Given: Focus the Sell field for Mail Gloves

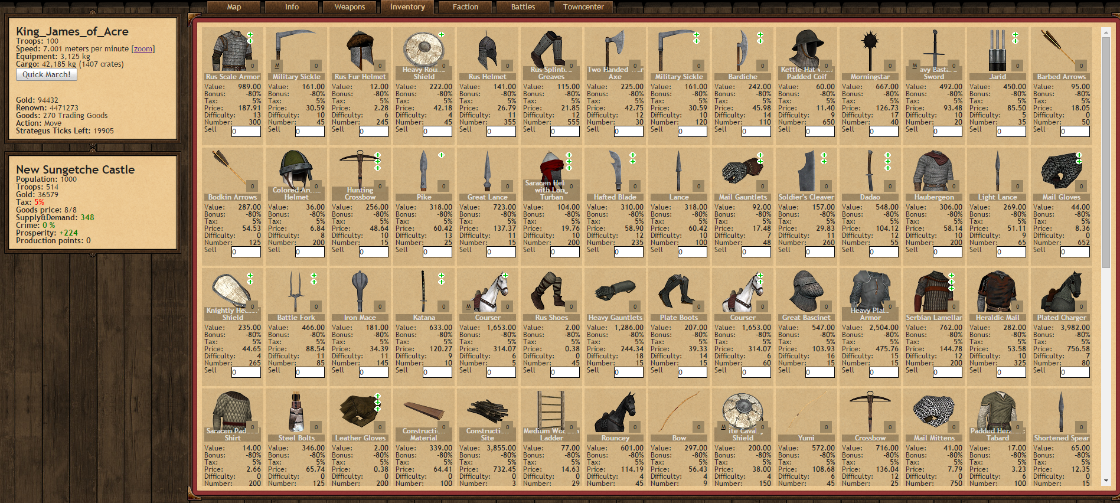Looking at the screenshot, I should 1075,251.
